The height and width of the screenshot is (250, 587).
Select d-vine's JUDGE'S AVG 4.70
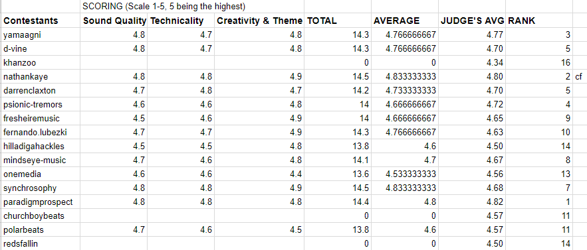472,48
